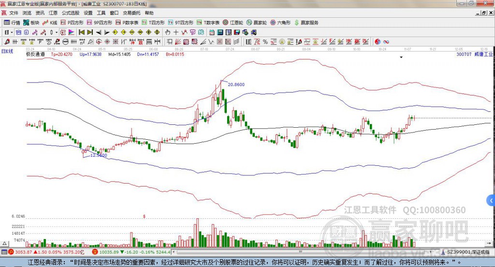Open the 江恩 menu
Image resolution: width=495 pixels, height=267 pixels.
click(53, 13)
